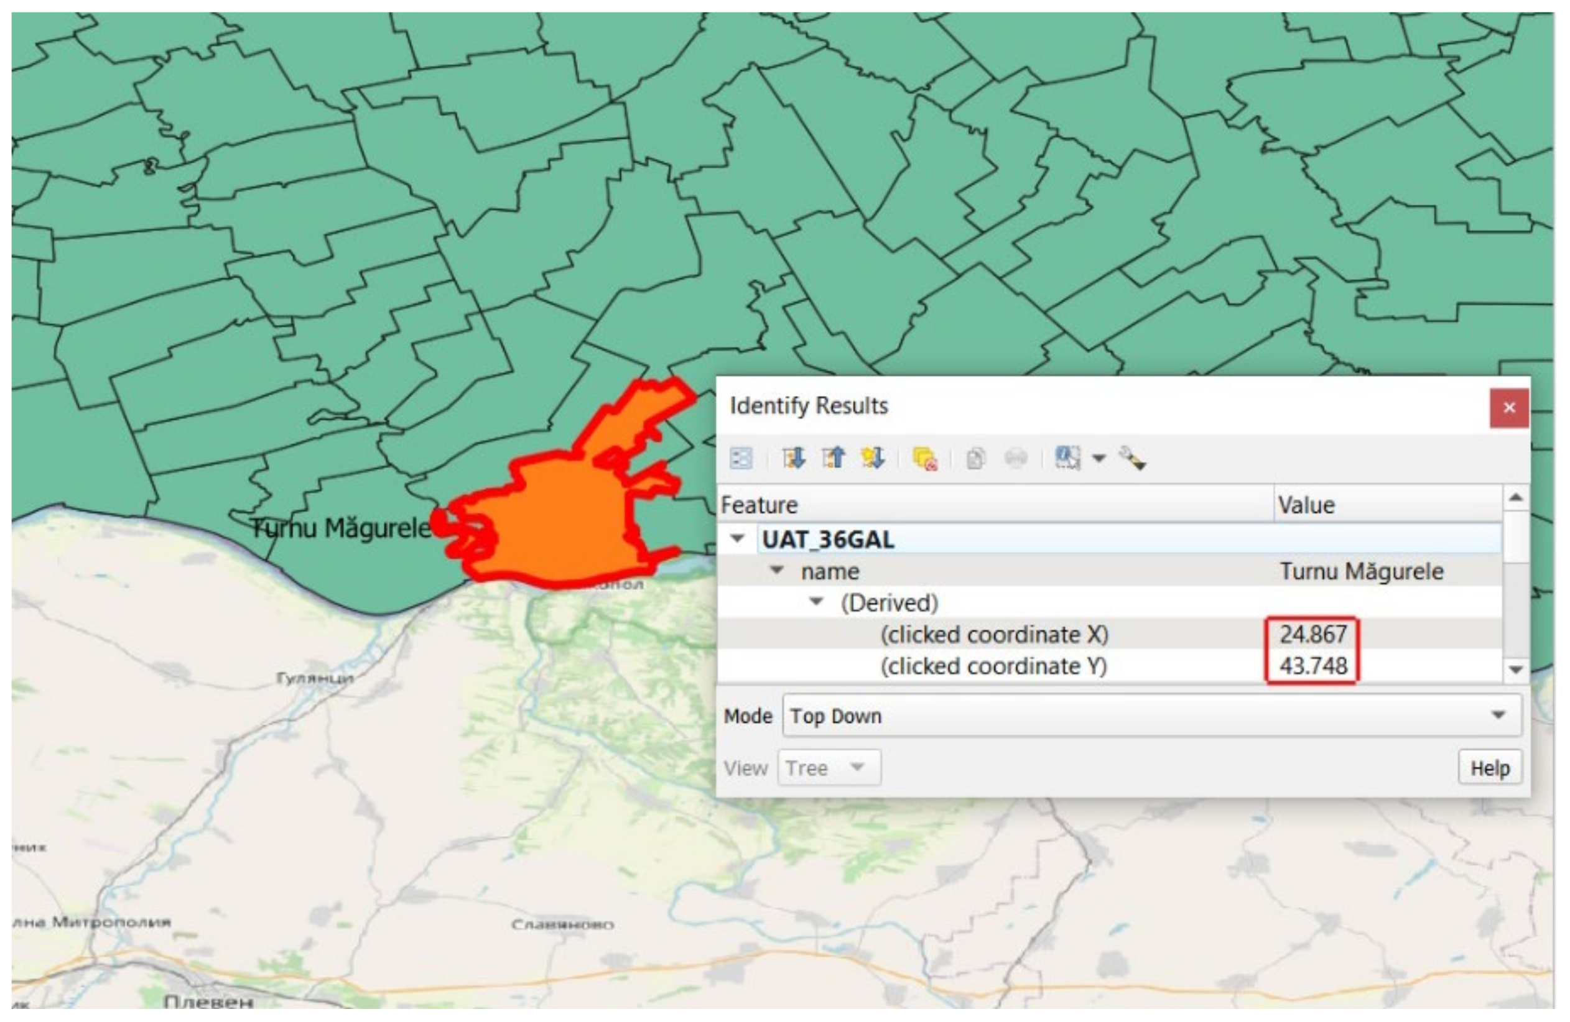Select the clicked coordinate X row

tap(993, 634)
